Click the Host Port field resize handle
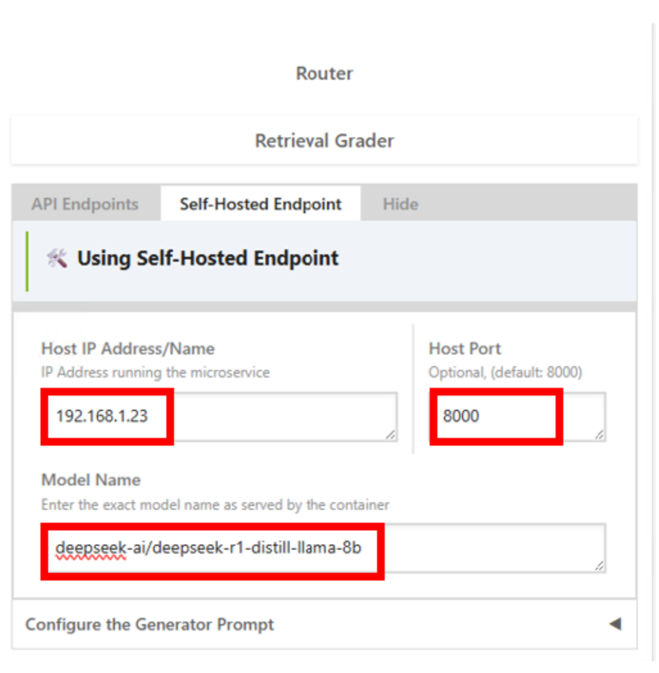This screenshot has width=659, height=673. point(599,435)
